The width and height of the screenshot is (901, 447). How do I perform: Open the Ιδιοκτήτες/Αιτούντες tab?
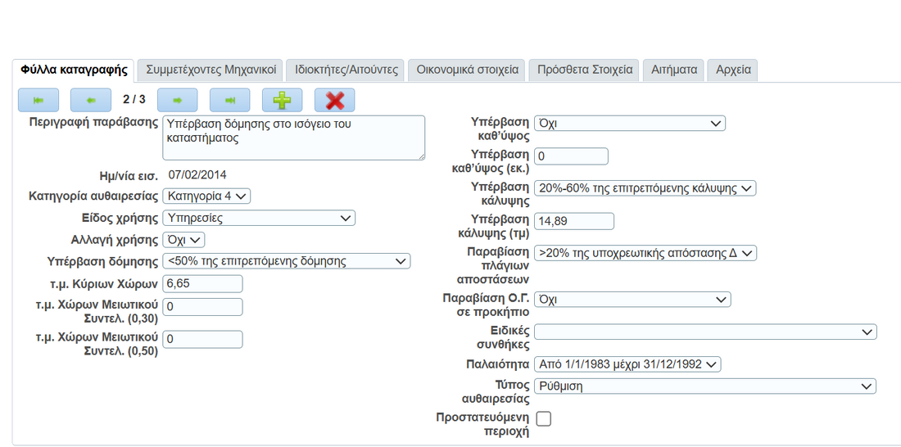point(346,70)
